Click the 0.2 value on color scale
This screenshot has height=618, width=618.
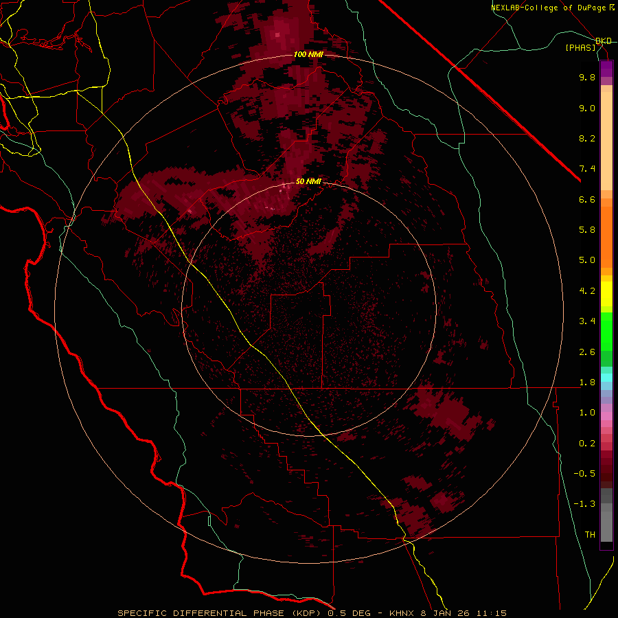point(587,444)
